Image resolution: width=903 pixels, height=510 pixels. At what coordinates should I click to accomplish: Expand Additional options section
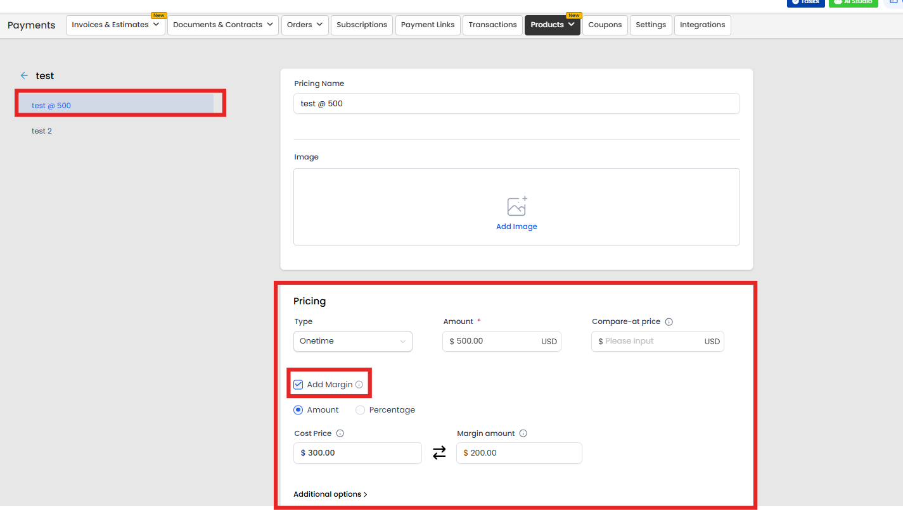(x=330, y=494)
